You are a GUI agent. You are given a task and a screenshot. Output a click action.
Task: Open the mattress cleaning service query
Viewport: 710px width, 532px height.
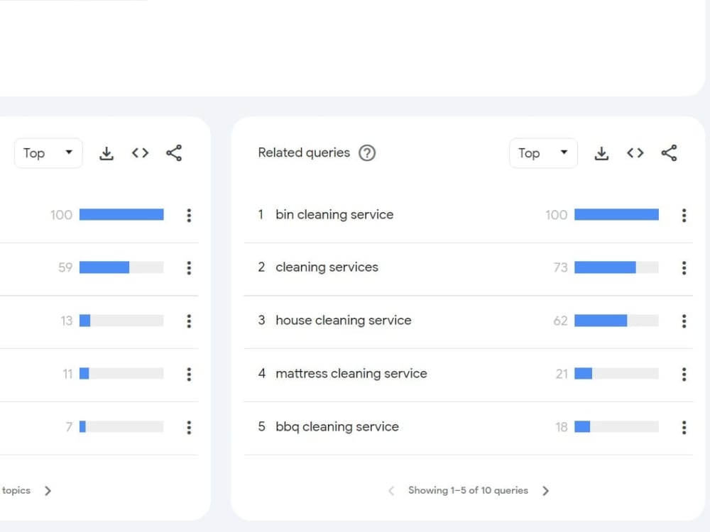click(351, 374)
